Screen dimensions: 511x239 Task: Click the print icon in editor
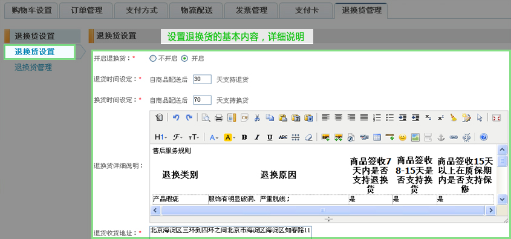pos(219,118)
